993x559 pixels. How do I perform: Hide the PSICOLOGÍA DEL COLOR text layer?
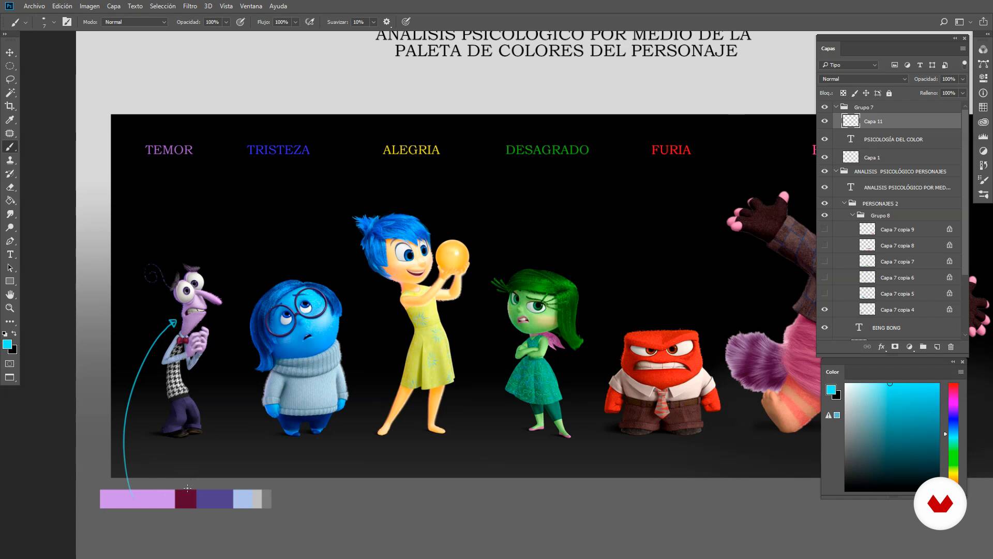pos(824,139)
